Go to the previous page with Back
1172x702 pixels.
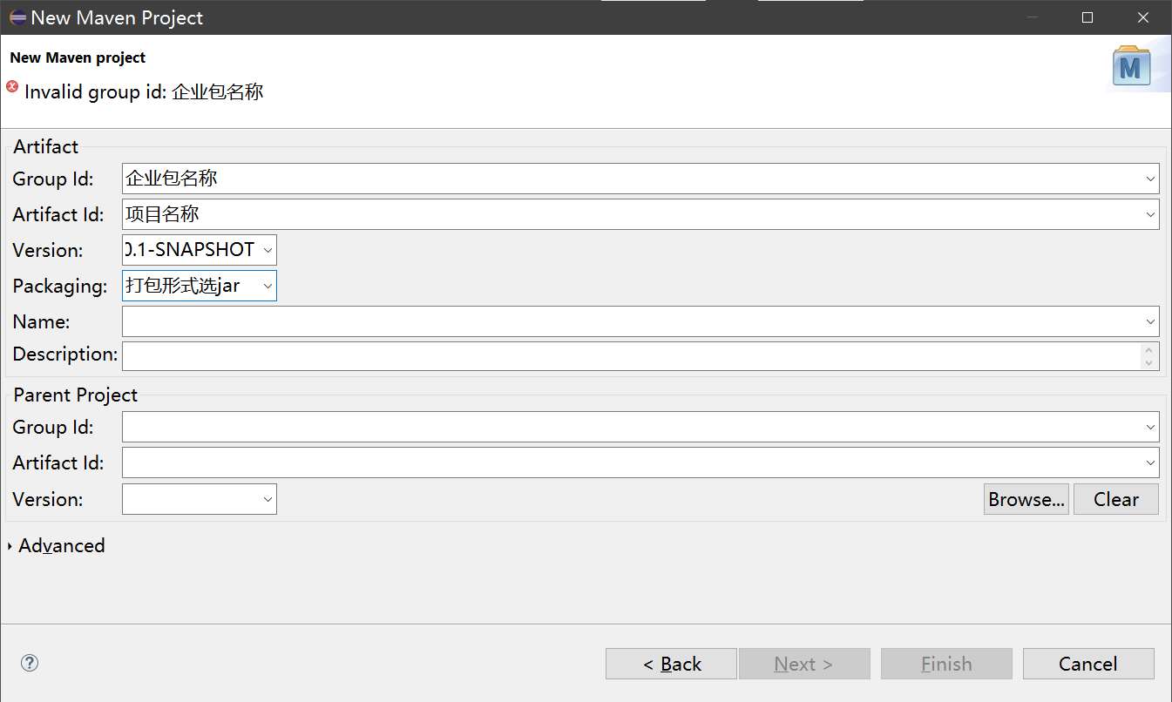coord(671,664)
